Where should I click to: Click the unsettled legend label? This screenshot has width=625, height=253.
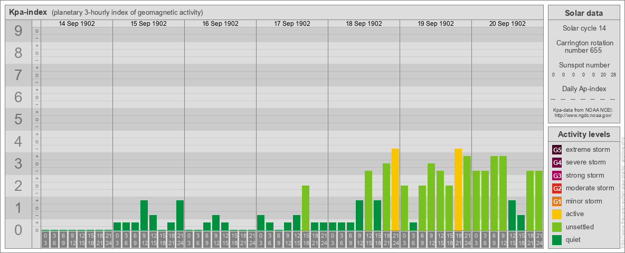(580, 227)
